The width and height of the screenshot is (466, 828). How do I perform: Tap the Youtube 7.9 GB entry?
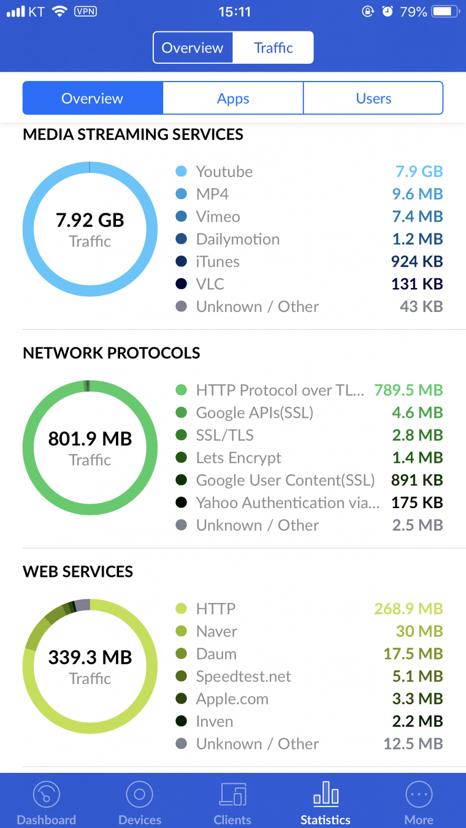coord(309,172)
